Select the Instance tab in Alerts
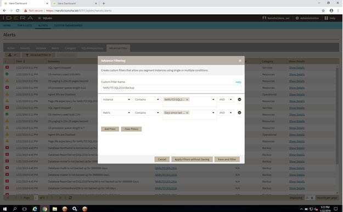This screenshot has width=343, height=212. coord(41,48)
